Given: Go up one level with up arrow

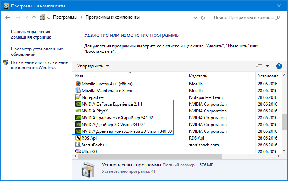Looking at the screenshot, I should [34, 17].
